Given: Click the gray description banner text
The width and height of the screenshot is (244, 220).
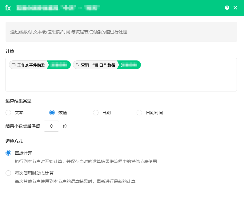Looking at the screenshot, I should (69, 32).
